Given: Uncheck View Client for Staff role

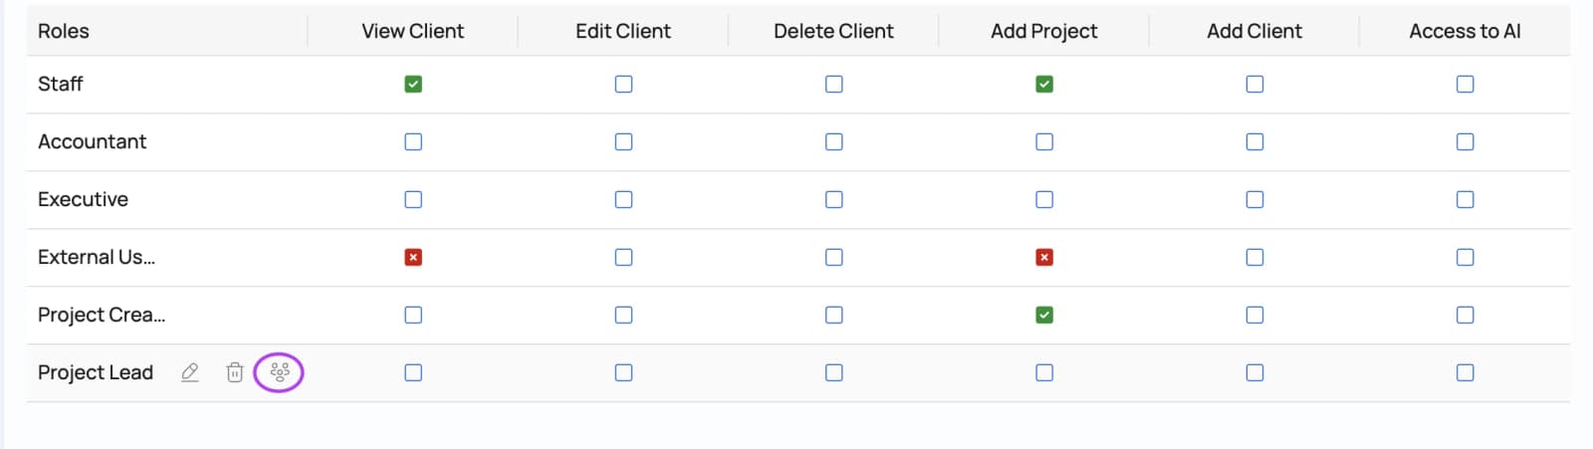Looking at the screenshot, I should [413, 84].
